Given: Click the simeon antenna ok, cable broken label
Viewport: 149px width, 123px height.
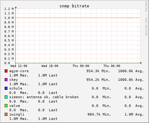Looking at the screenshot, I should [x=44, y=97].
